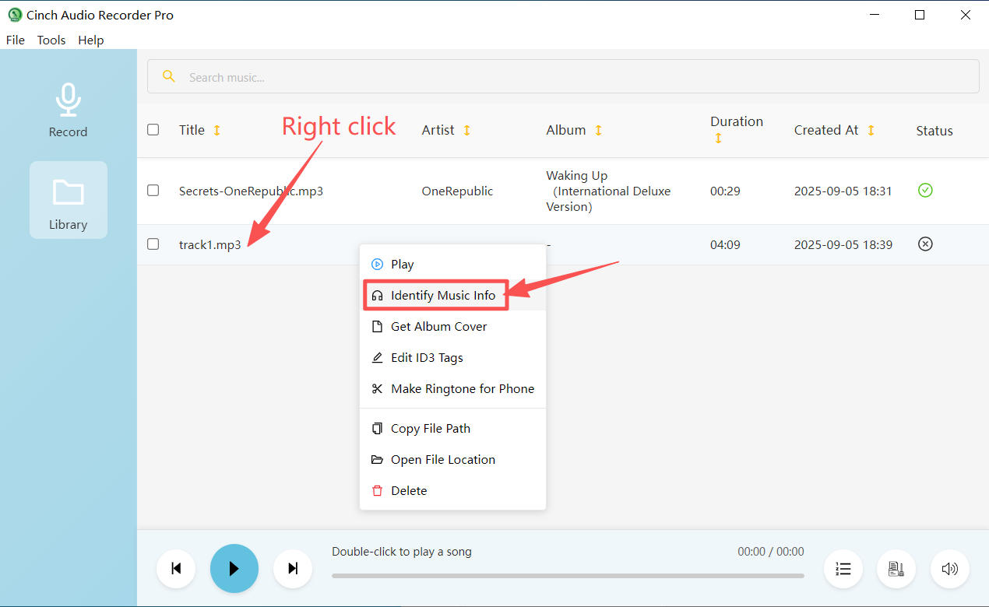Toggle the select-all checkbox in header row
Image resolution: width=989 pixels, height=607 pixels.
click(153, 130)
